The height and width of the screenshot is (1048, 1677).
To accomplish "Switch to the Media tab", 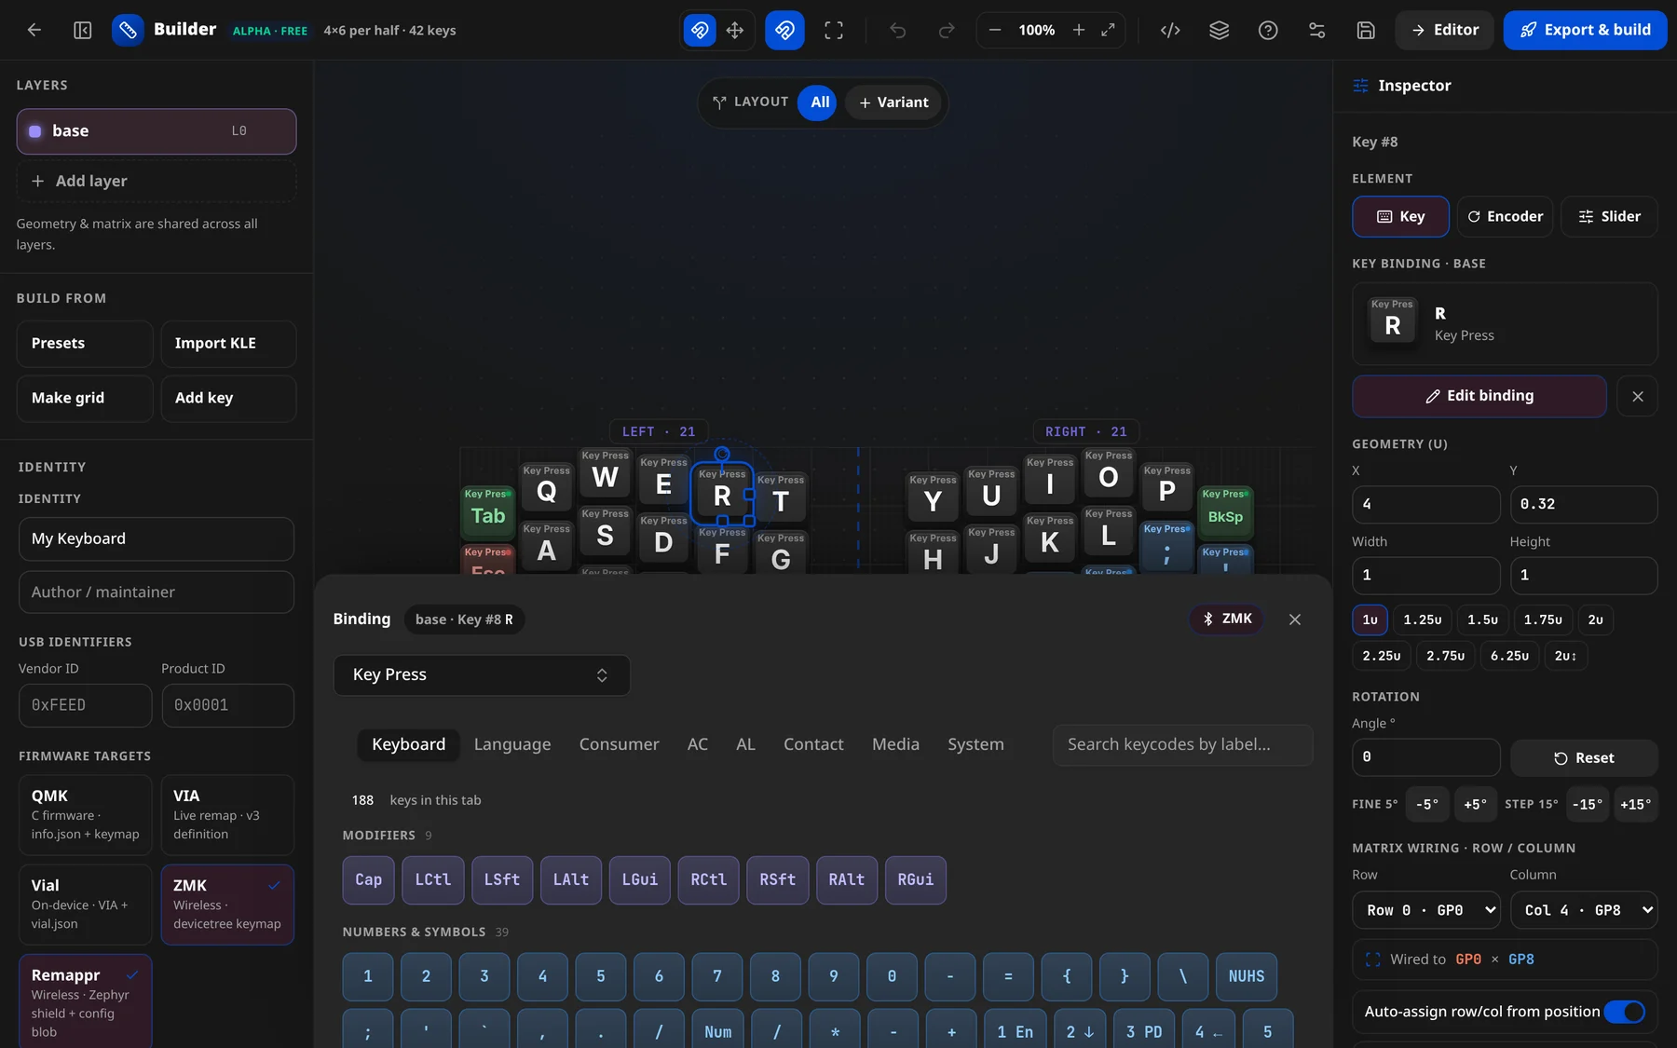I will 895,744.
